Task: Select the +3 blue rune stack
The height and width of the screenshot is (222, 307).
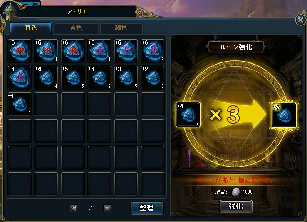Action: pos(126,77)
